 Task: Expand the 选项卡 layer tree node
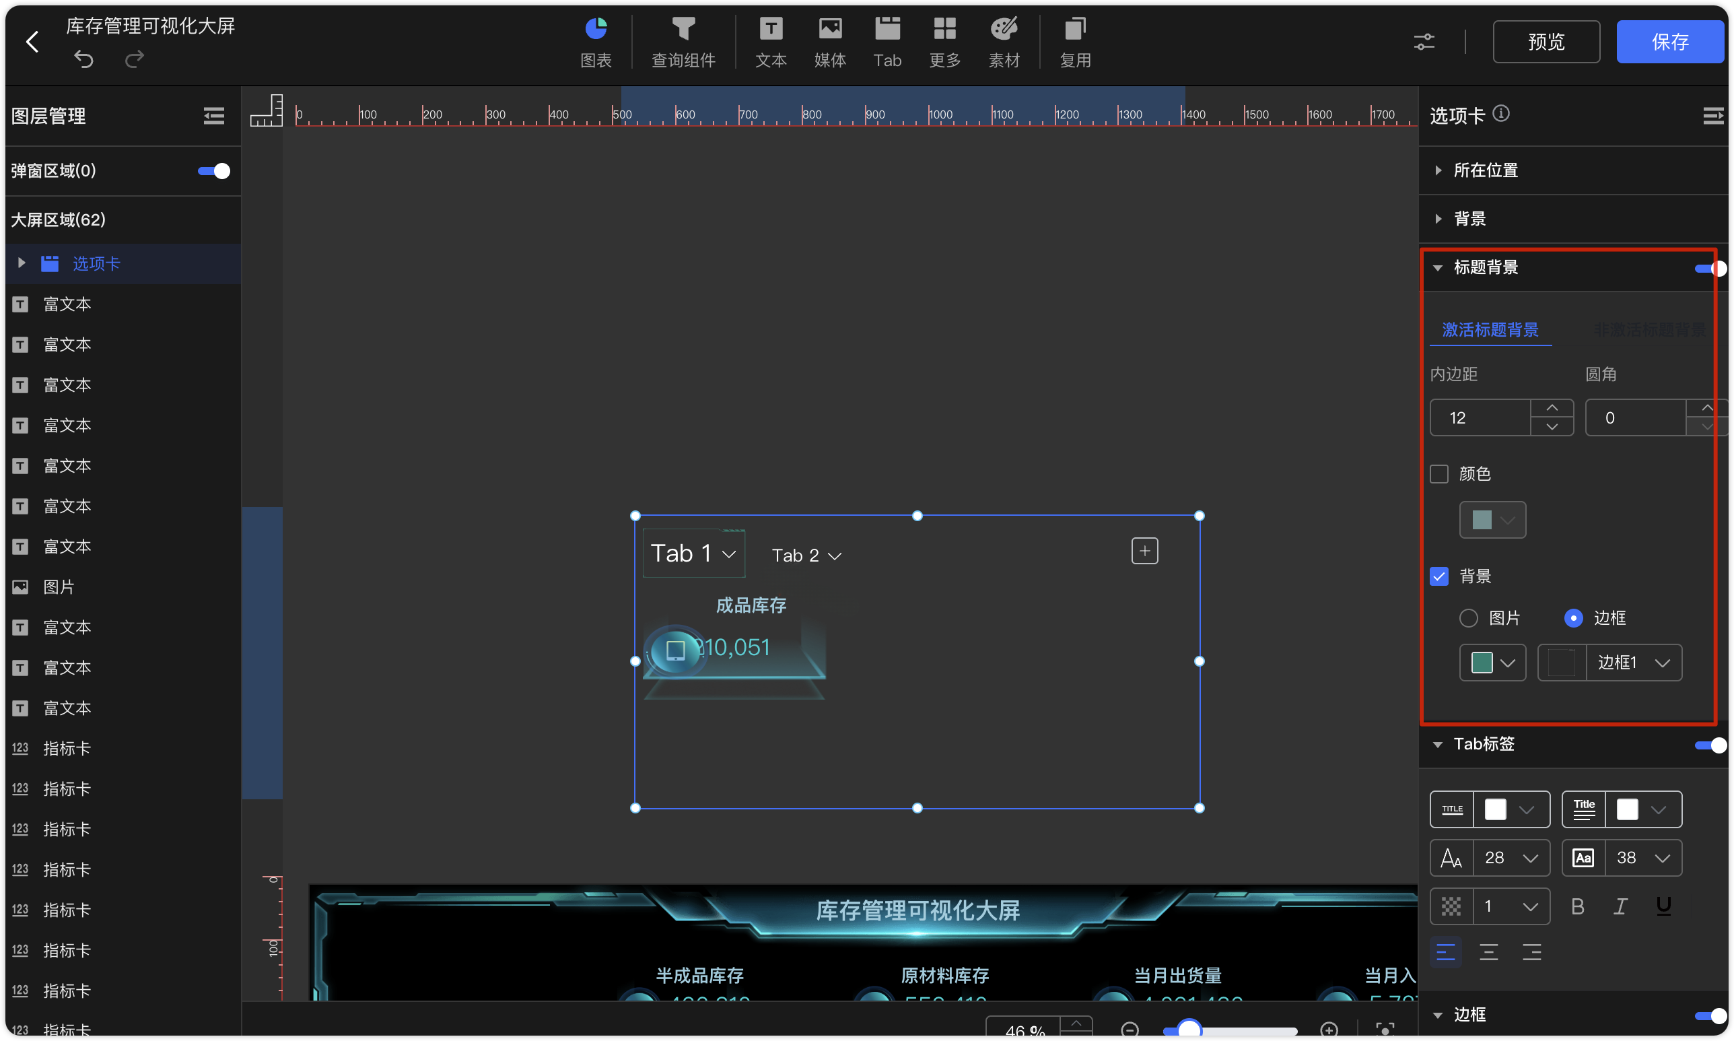[21, 263]
